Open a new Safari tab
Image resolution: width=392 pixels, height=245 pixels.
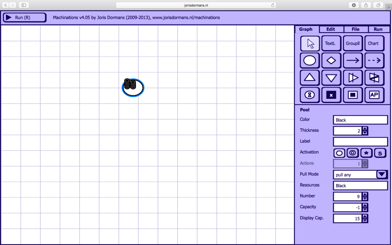(x=389, y=7)
